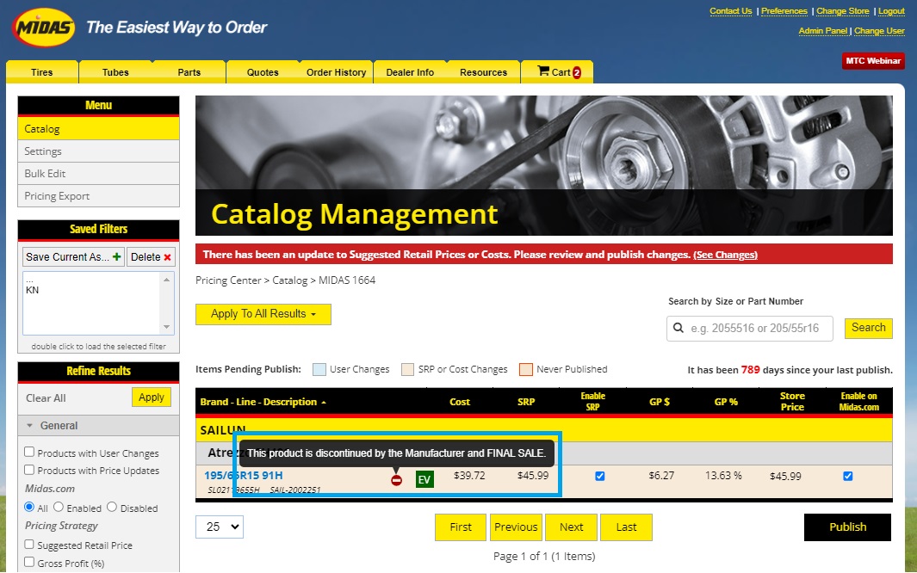
Task: Select Bulk Edit in the Menu
Action: (98, 174)
